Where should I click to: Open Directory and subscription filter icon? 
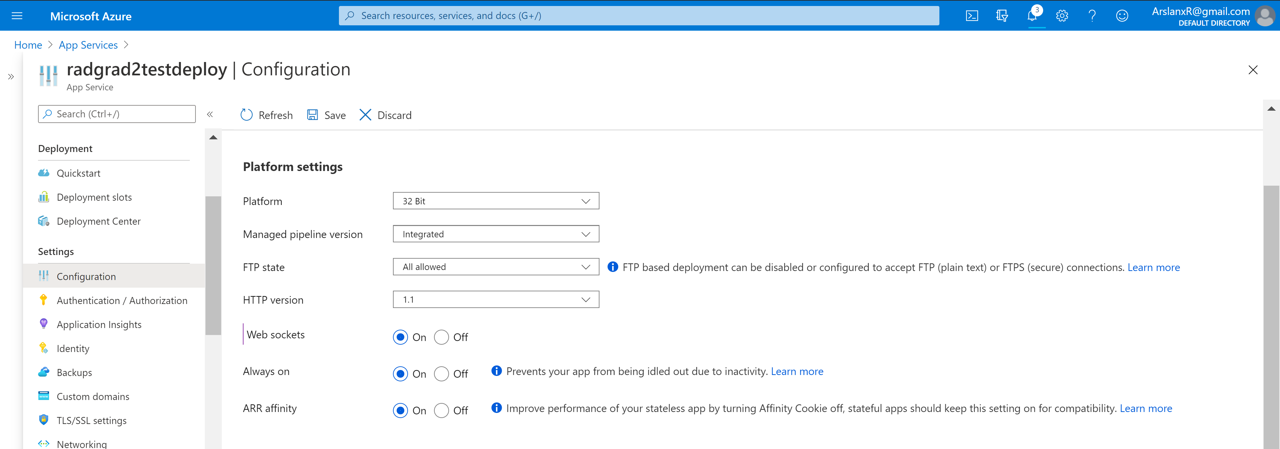pyautogui.click(x=1002, y=16)
